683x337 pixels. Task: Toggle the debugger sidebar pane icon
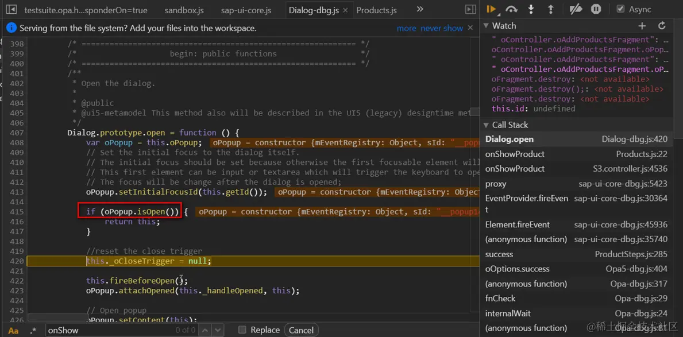(470, 10)
